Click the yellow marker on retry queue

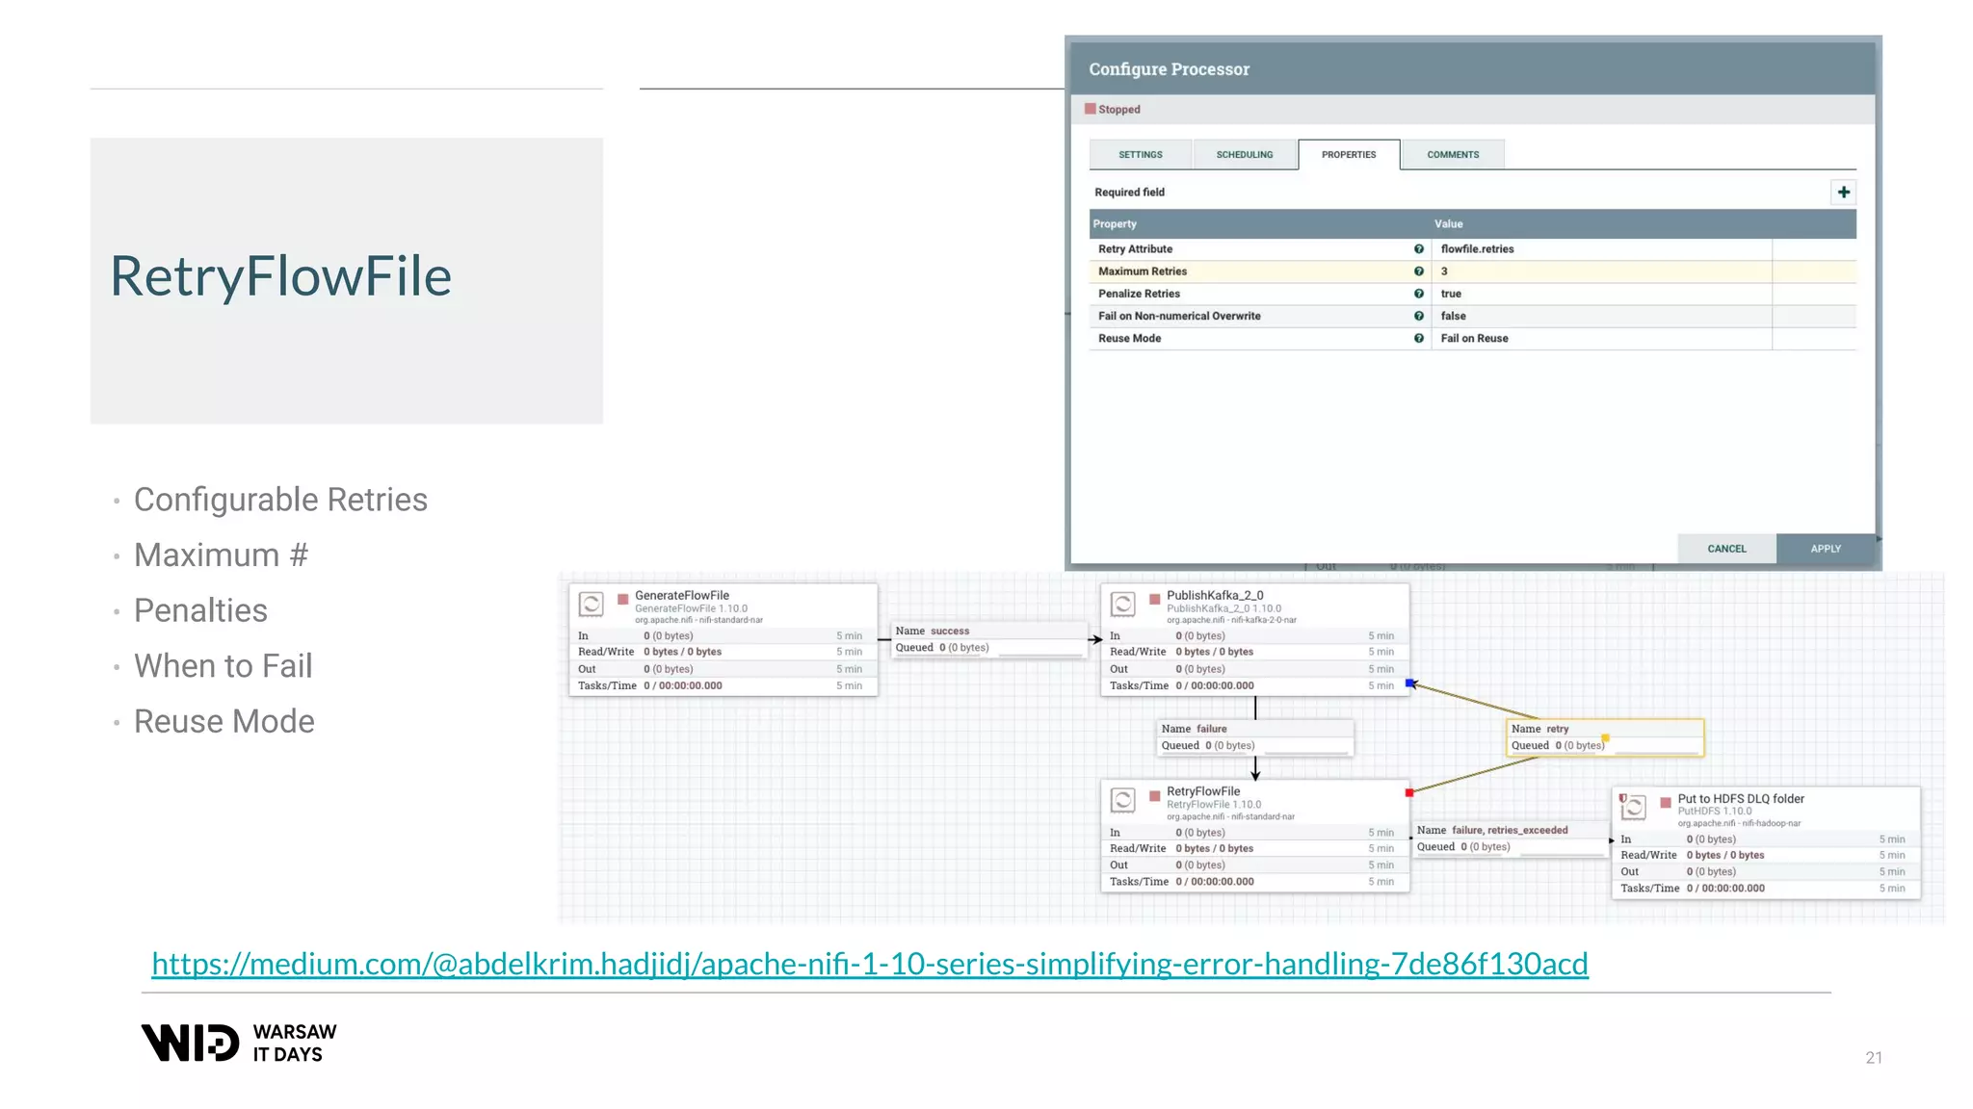1605,738
